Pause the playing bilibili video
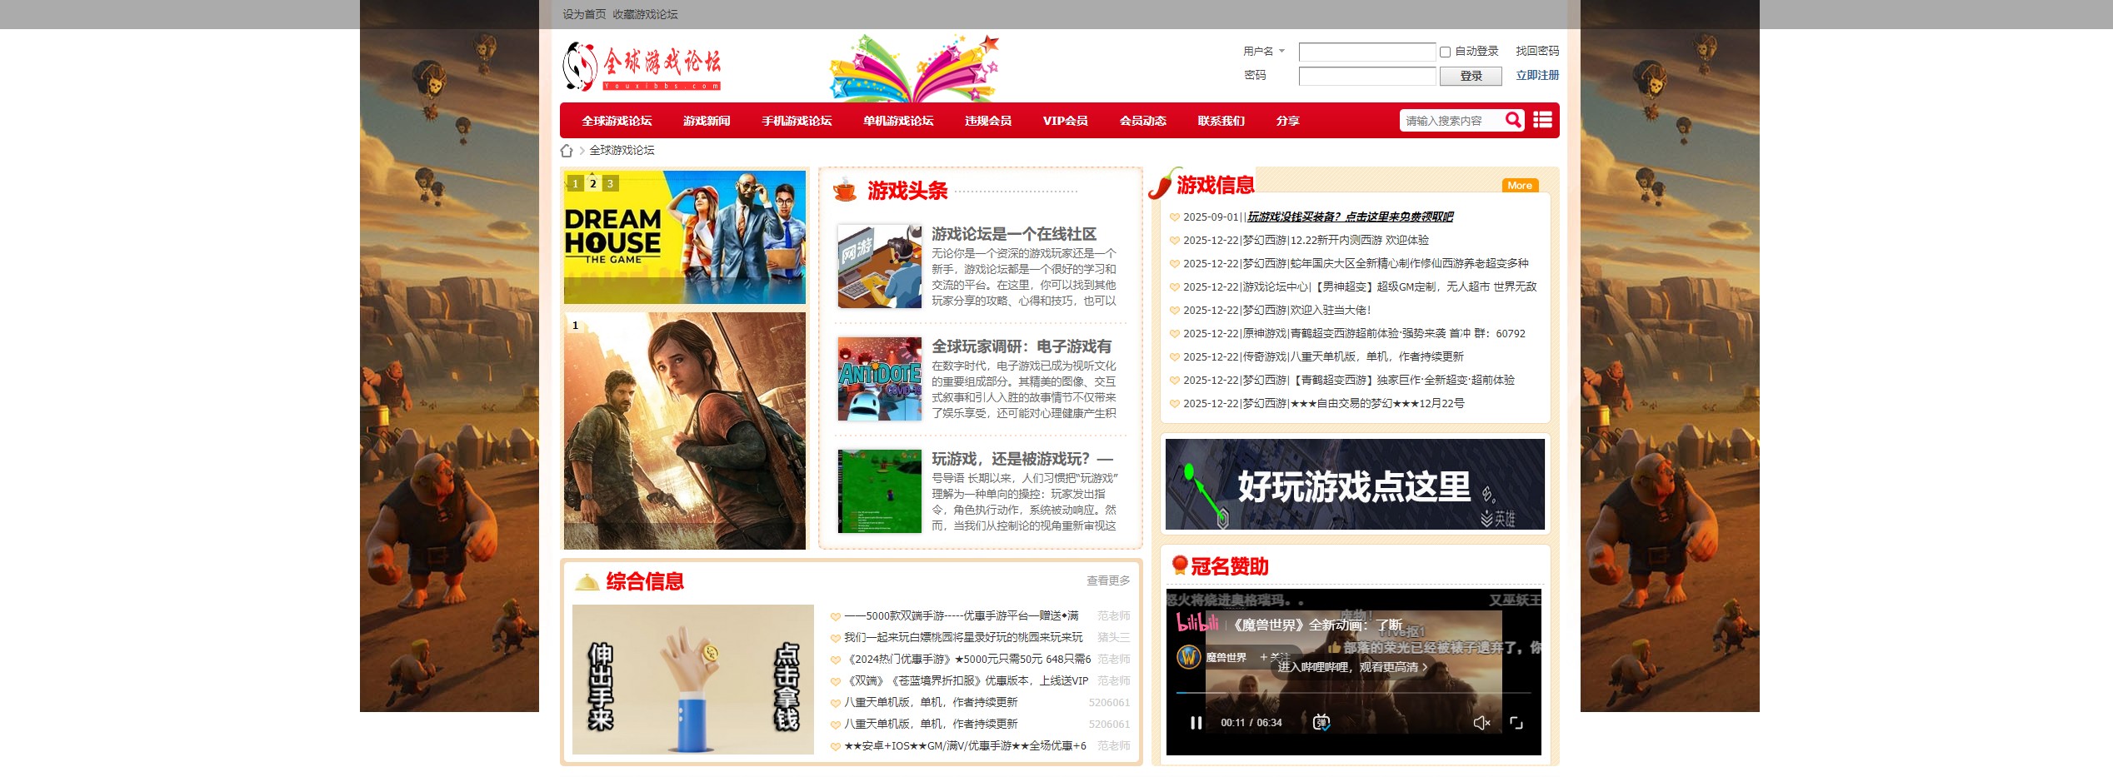The width and height of the screenshot is (2113, 777). (x=1195, y=722)
